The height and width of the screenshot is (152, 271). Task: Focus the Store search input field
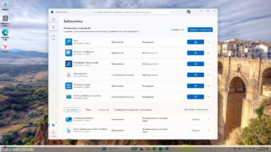pyautogui.click(x=133, y=12)
